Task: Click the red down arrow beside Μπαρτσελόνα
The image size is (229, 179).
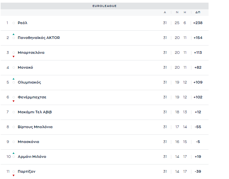Action: coord(14,56)
